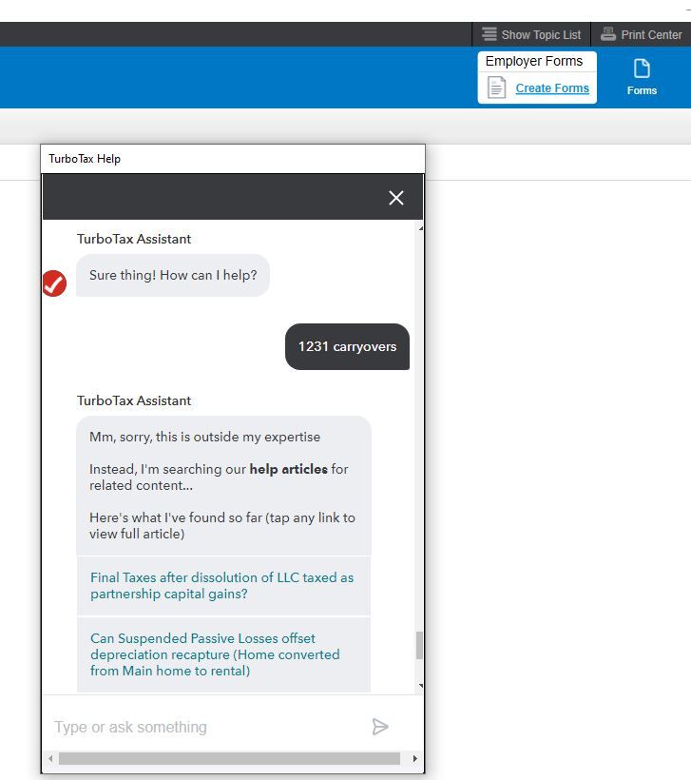Viewport: 691px width, 780px height.
Task: Click the TurboTax Help title text
Action: [85, 159]
